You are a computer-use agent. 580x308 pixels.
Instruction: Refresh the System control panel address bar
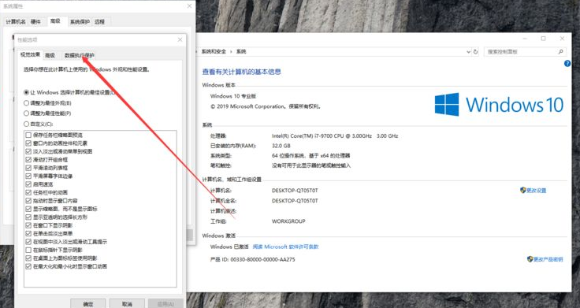pos(475,52)
